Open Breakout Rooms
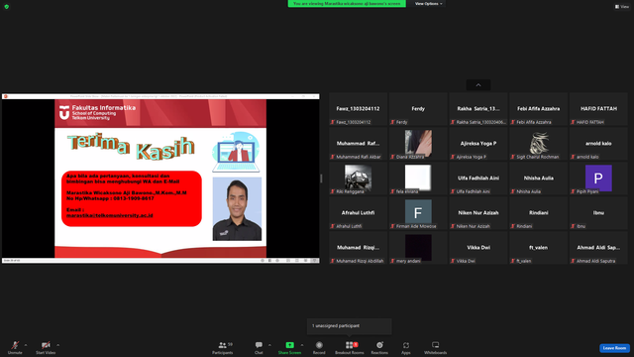Screen dimensions: 634x357 coord(350,347)
